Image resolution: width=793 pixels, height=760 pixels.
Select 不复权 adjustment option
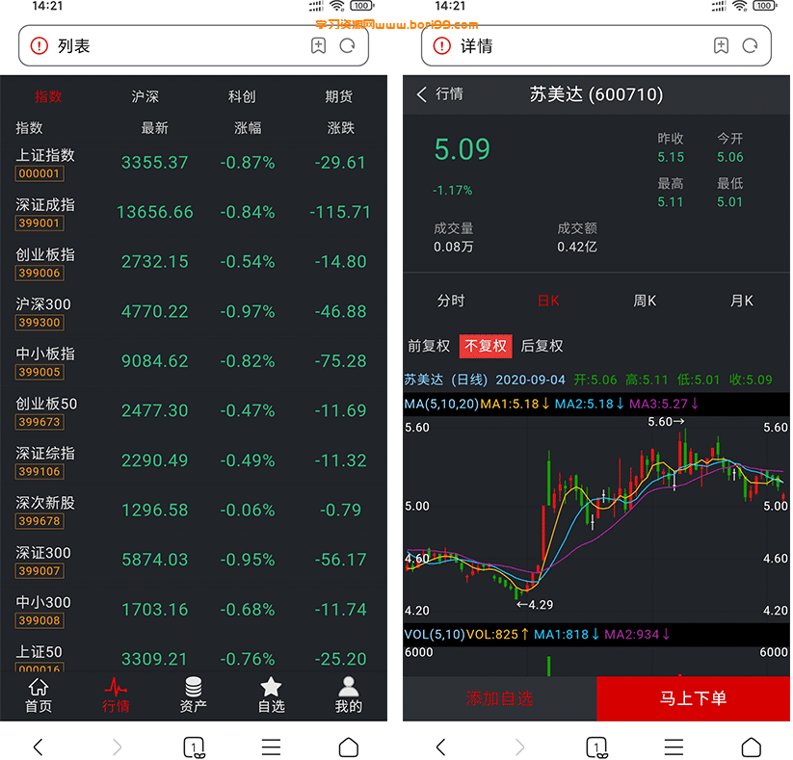(x=486, y=346)
